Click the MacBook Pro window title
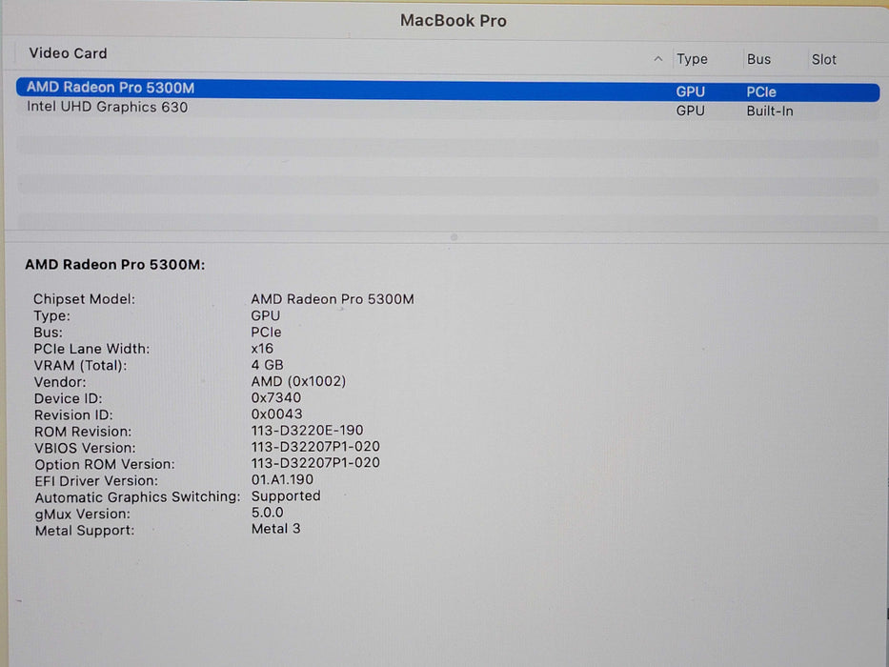Screen dimensions: 889x667 click(x=453, y=21)
